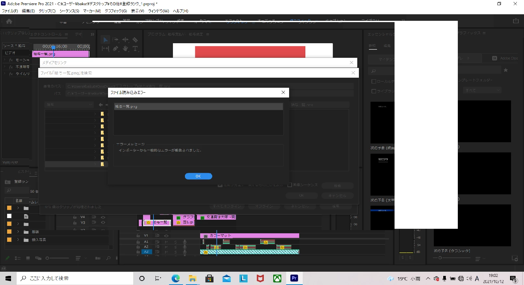Open the Effect Controls panel menu
The image size is (524, 285).
tap(66, 34)
